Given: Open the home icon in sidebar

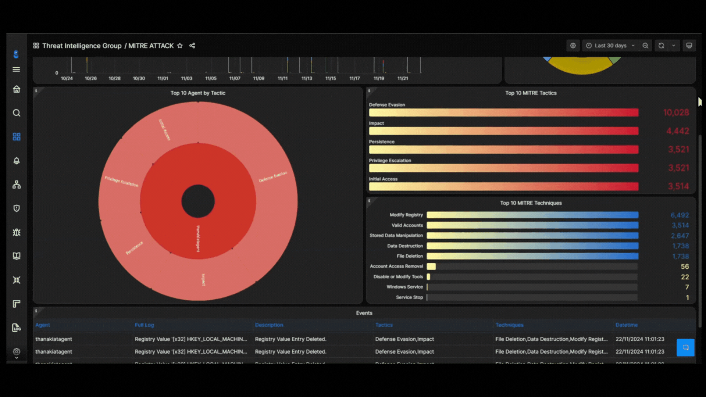Looking at the screenshot, I should tap(17, 89).
